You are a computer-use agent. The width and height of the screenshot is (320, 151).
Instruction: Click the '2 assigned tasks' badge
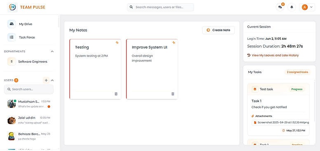[297, 72]
